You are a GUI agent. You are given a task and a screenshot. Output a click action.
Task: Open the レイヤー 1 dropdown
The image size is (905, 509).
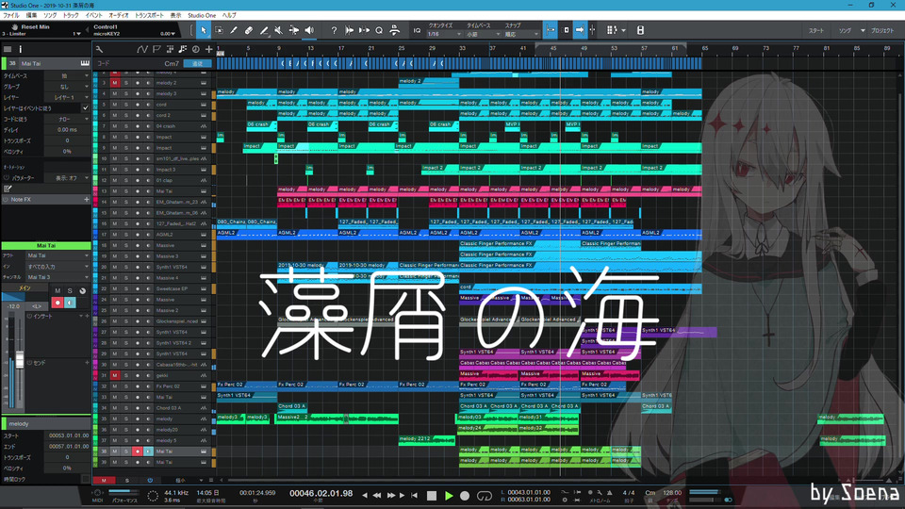click(x=68, y=97)
